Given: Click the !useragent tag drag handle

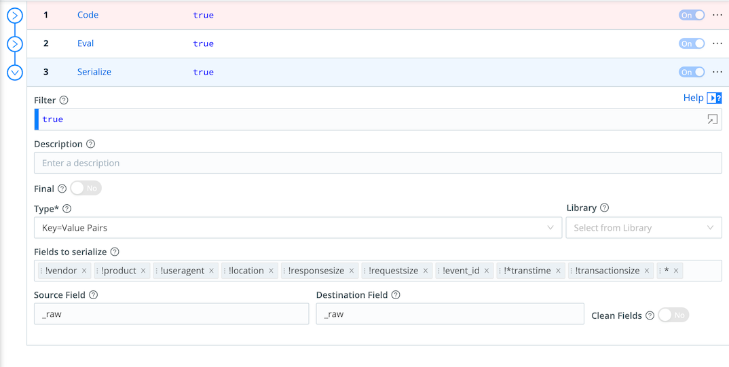Looking at the screenshot, I should pos(157,271).
